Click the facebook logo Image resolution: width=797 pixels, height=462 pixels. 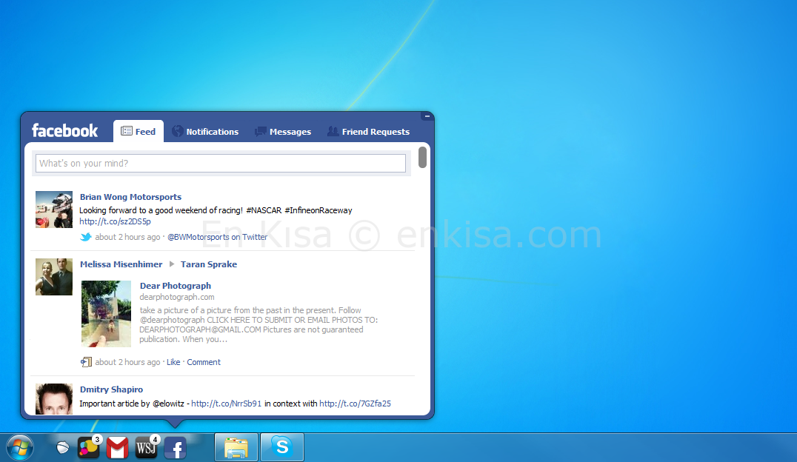click(x=64, y=130)
